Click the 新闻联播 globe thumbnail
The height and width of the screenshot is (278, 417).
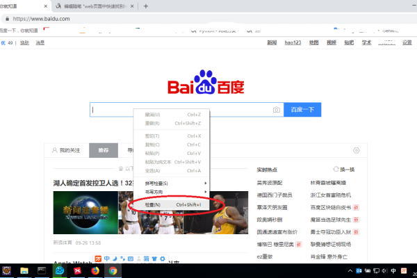tap(85, 213)
